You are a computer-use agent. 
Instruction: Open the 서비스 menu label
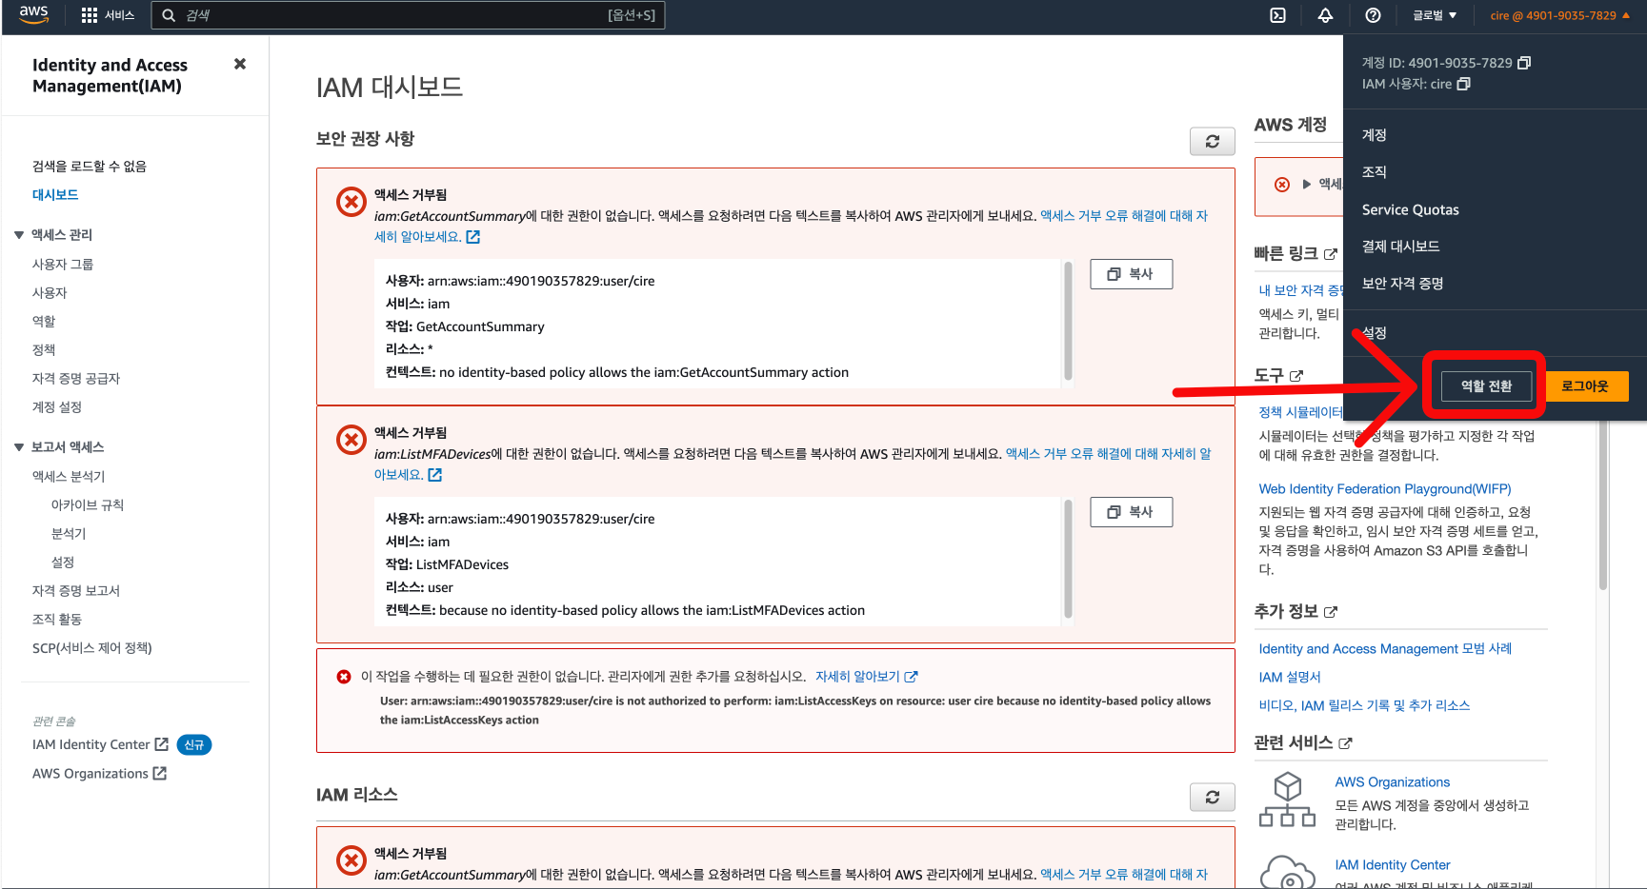point(119,15)
